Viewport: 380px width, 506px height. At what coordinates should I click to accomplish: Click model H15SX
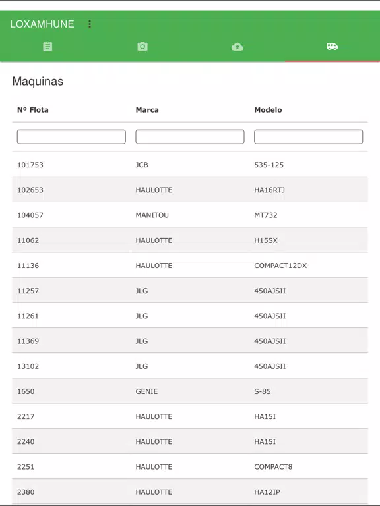click(266, 240)
